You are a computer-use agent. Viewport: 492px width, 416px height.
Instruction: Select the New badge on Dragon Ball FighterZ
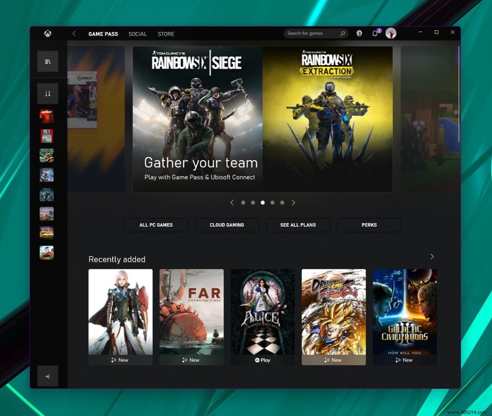click(x=333, y=360)
